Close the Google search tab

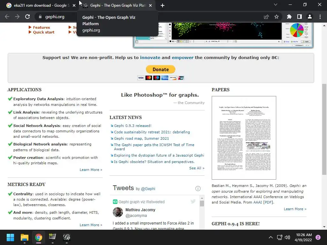pos(74,6)
